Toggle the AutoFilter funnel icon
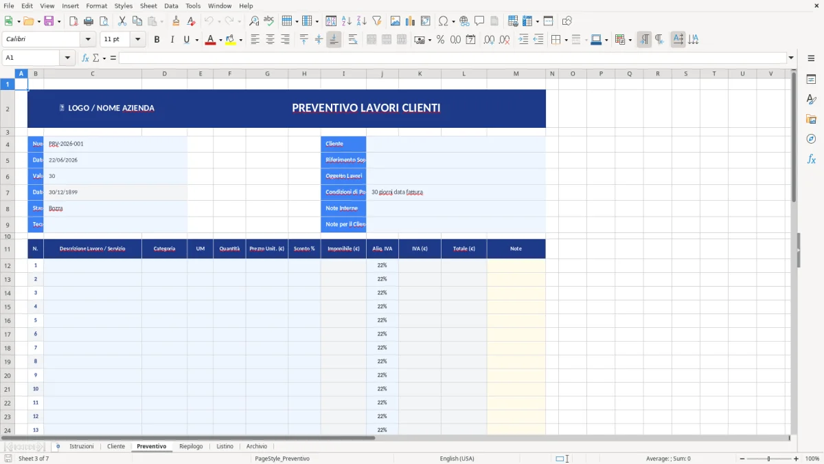The width and height of the screenshot is (824, 464). coord(377,21)
